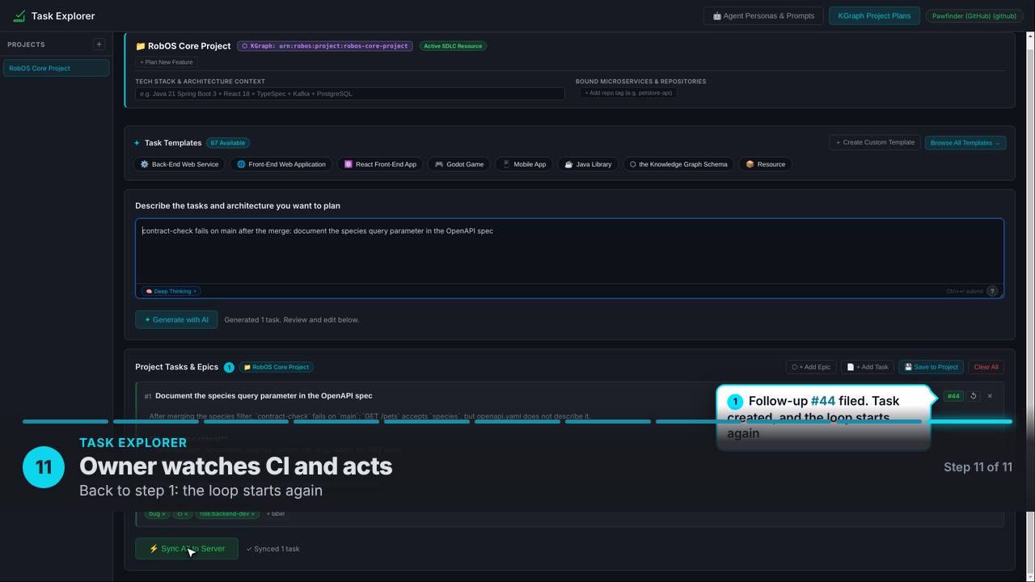Viewport: 1035px width, 582px height.
Task: Add a new project with the plus icon
Action: coord(99,44)
